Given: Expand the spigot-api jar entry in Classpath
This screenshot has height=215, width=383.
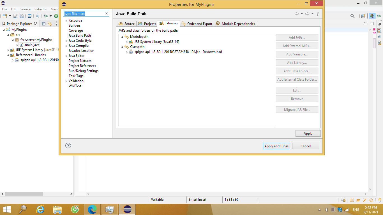Looking at the screenshot, I should 127,52.
